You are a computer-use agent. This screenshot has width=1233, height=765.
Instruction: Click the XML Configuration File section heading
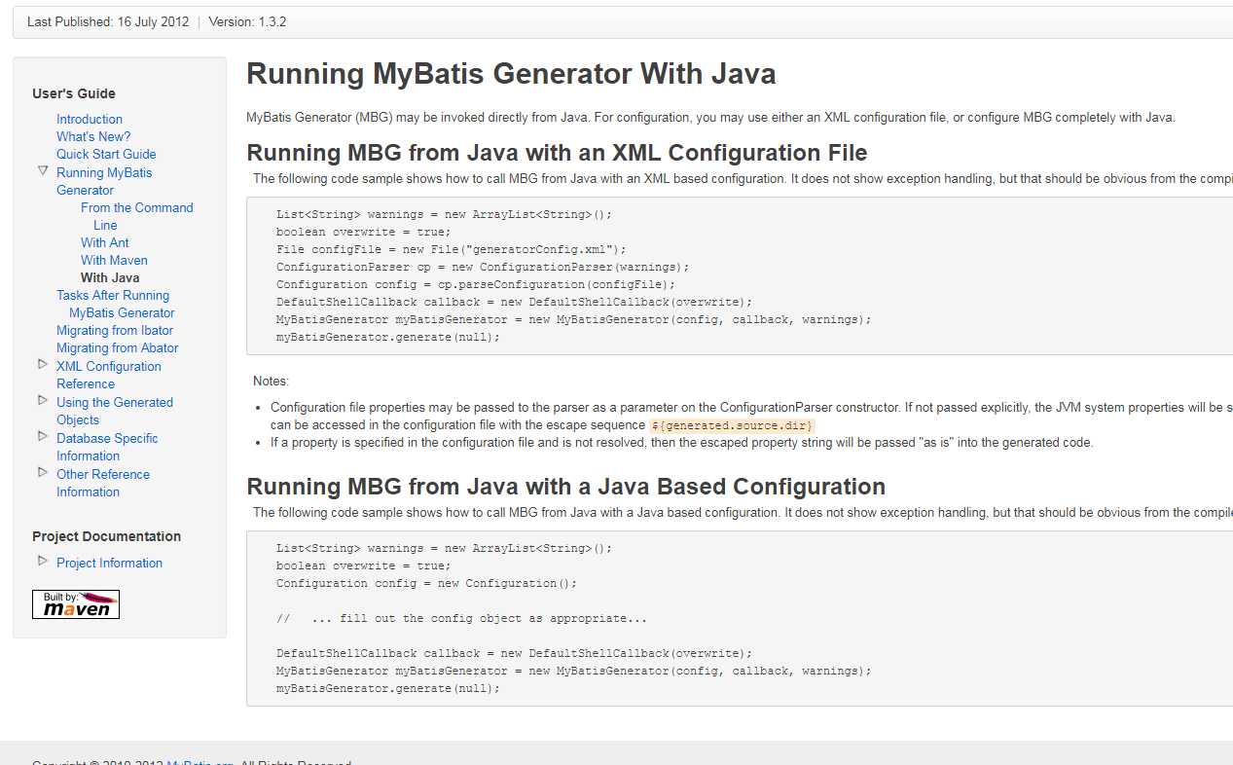point(557,153)
